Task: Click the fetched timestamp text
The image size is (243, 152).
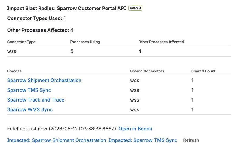Action: (x=62, y=129)
